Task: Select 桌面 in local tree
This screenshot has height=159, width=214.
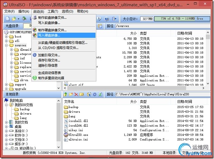Action: (x=18, y=126)
